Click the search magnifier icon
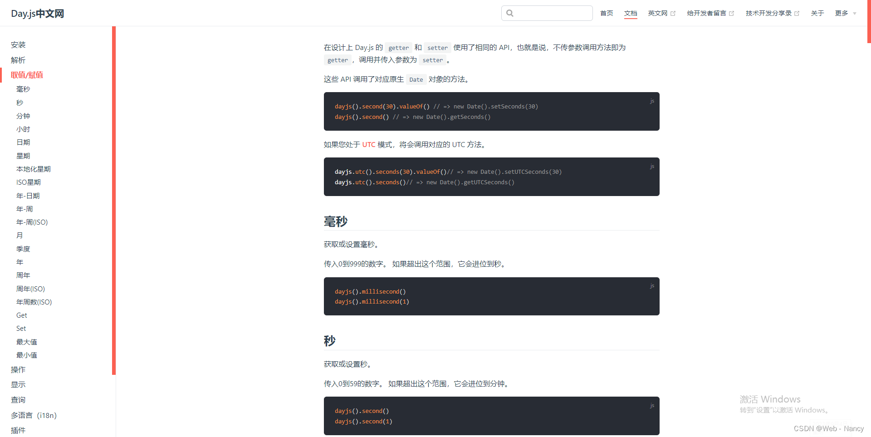The height and width of the screenshot is (437, 871). pyautogui.click(x=509, y=13)
